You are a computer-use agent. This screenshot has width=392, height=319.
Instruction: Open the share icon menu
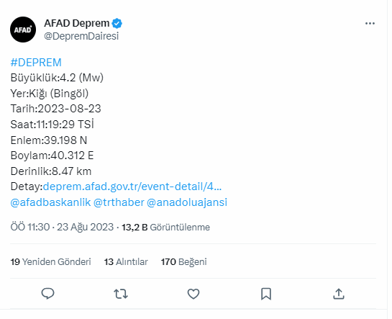coord(339,294)
